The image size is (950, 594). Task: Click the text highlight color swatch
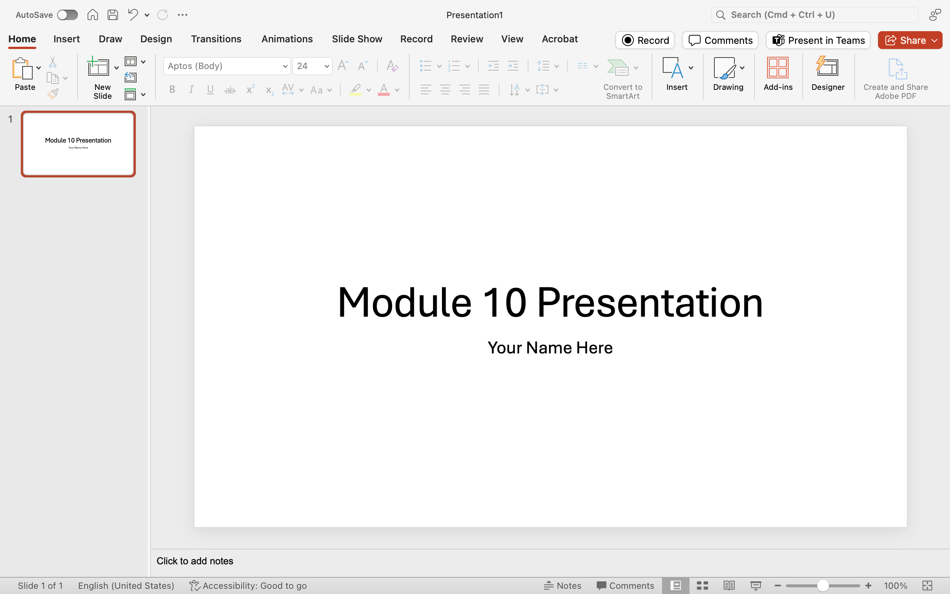click(356, 89)
